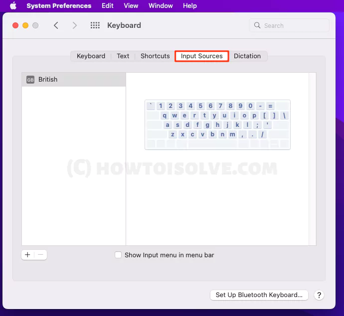Click the Search field

tap(289, 25)
